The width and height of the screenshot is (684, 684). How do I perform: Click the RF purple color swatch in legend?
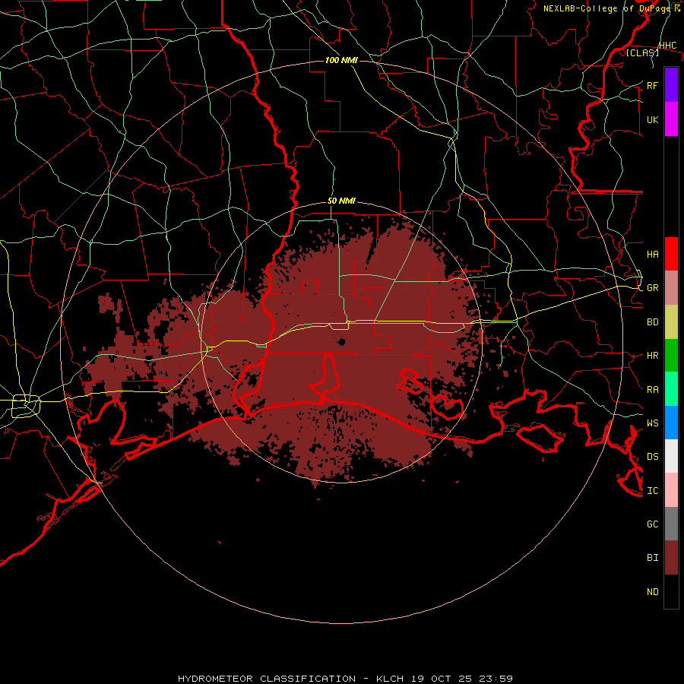coord(671,85)
